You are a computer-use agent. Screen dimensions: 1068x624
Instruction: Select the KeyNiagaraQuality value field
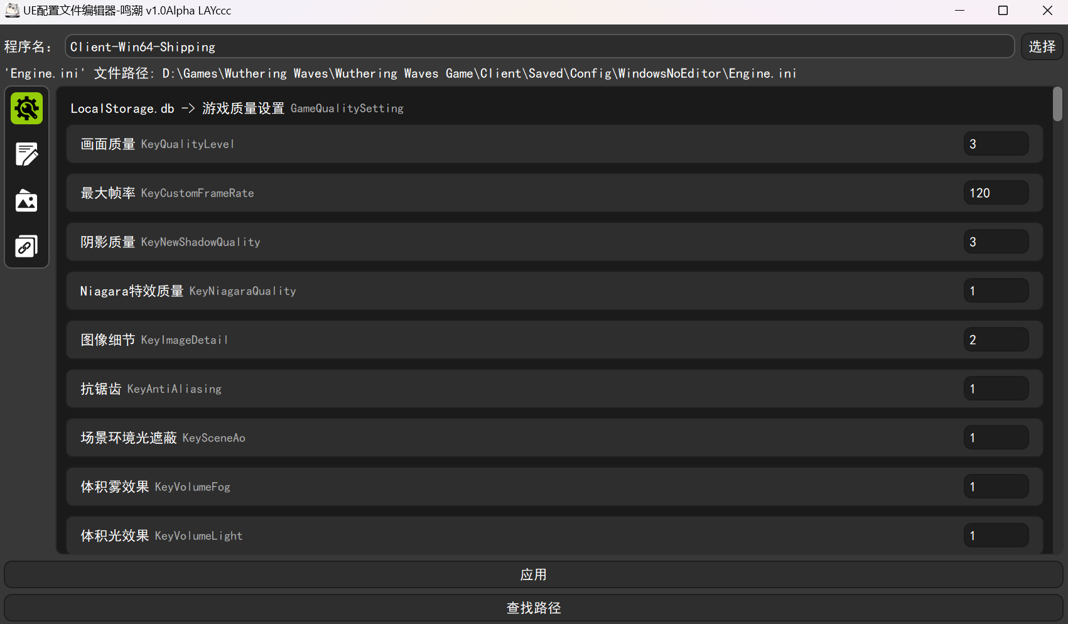click(x=996, y=290)
